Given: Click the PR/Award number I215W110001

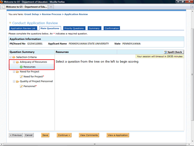Looking at the screenshot, I should [35, 43].
